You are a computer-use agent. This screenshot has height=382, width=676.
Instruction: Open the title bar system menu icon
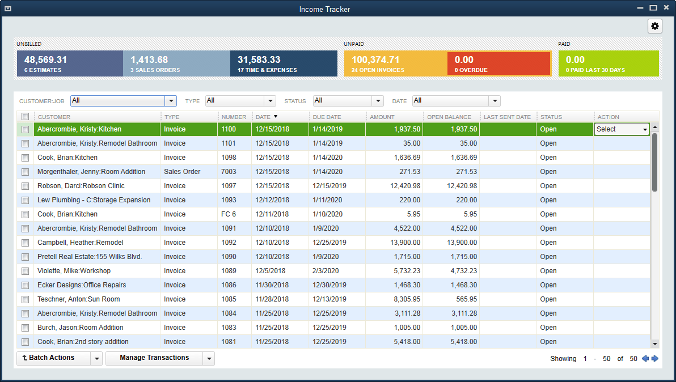[8, 9]
